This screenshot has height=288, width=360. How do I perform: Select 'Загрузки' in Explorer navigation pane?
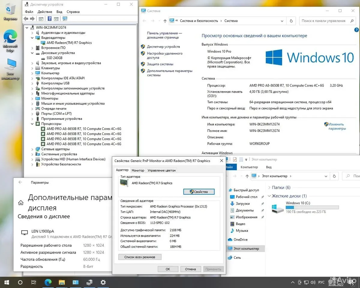tap(243, 203)
